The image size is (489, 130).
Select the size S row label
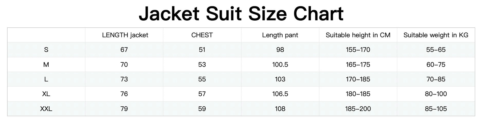(46, 50)
